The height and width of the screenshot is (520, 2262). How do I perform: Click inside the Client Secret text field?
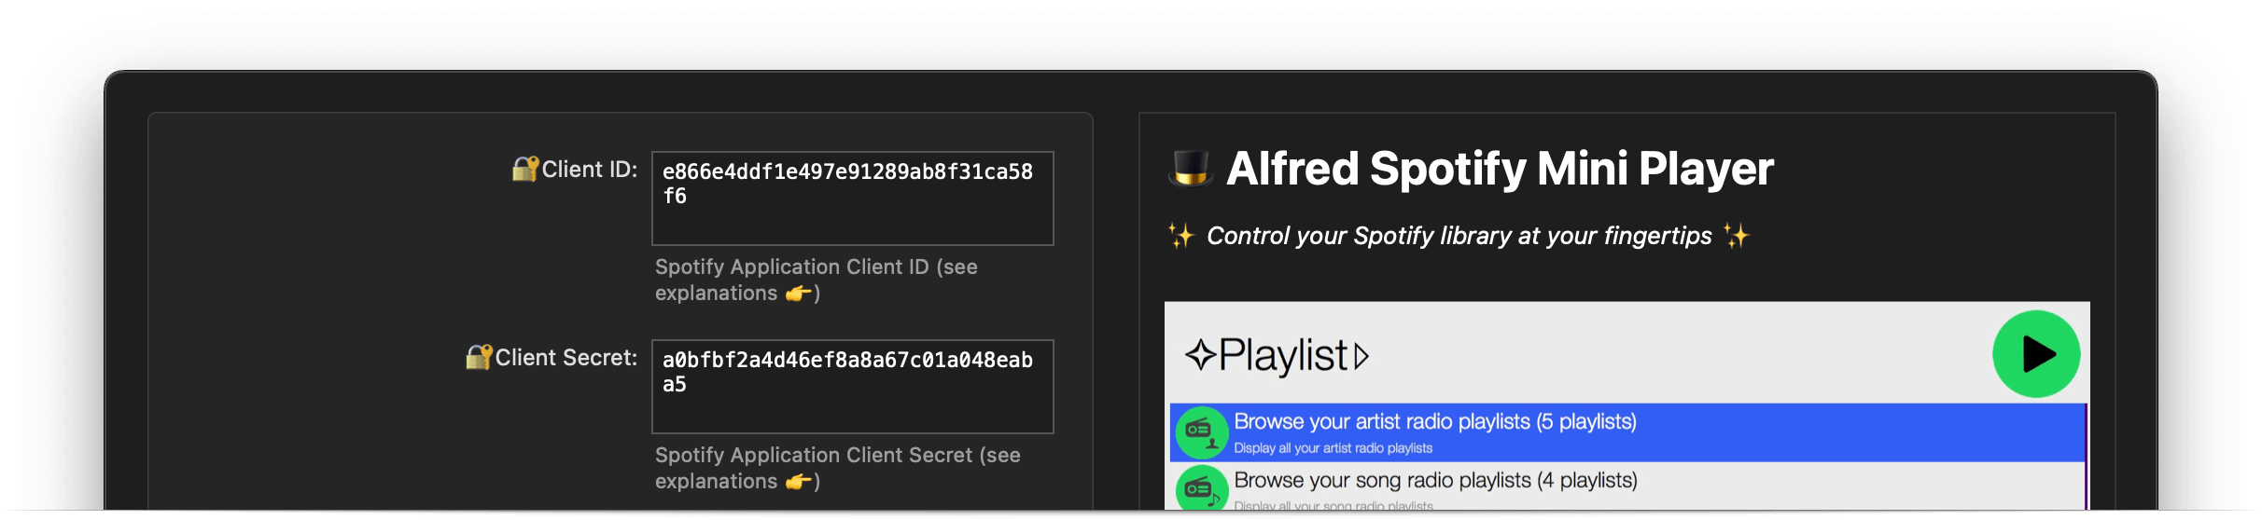pos(853,387)
